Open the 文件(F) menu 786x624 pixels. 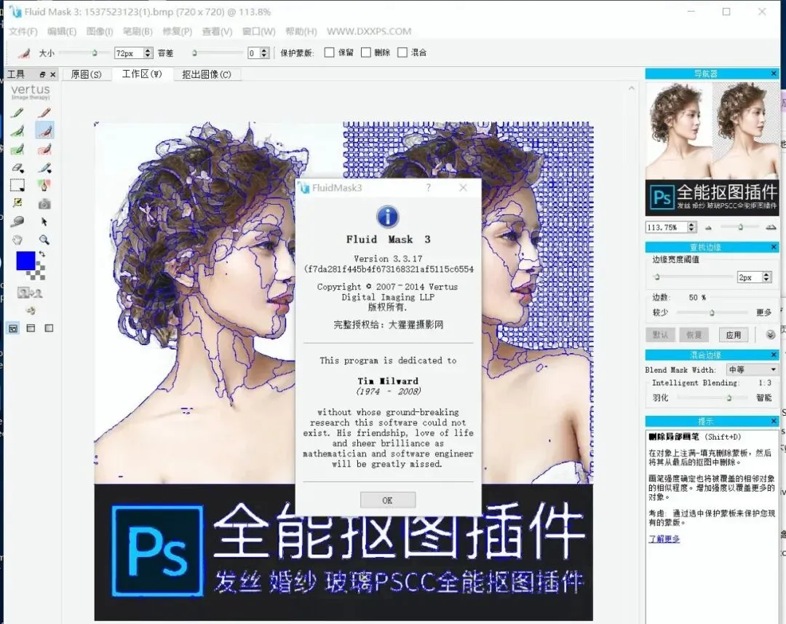pyautogui.click(x=23, y=31)
